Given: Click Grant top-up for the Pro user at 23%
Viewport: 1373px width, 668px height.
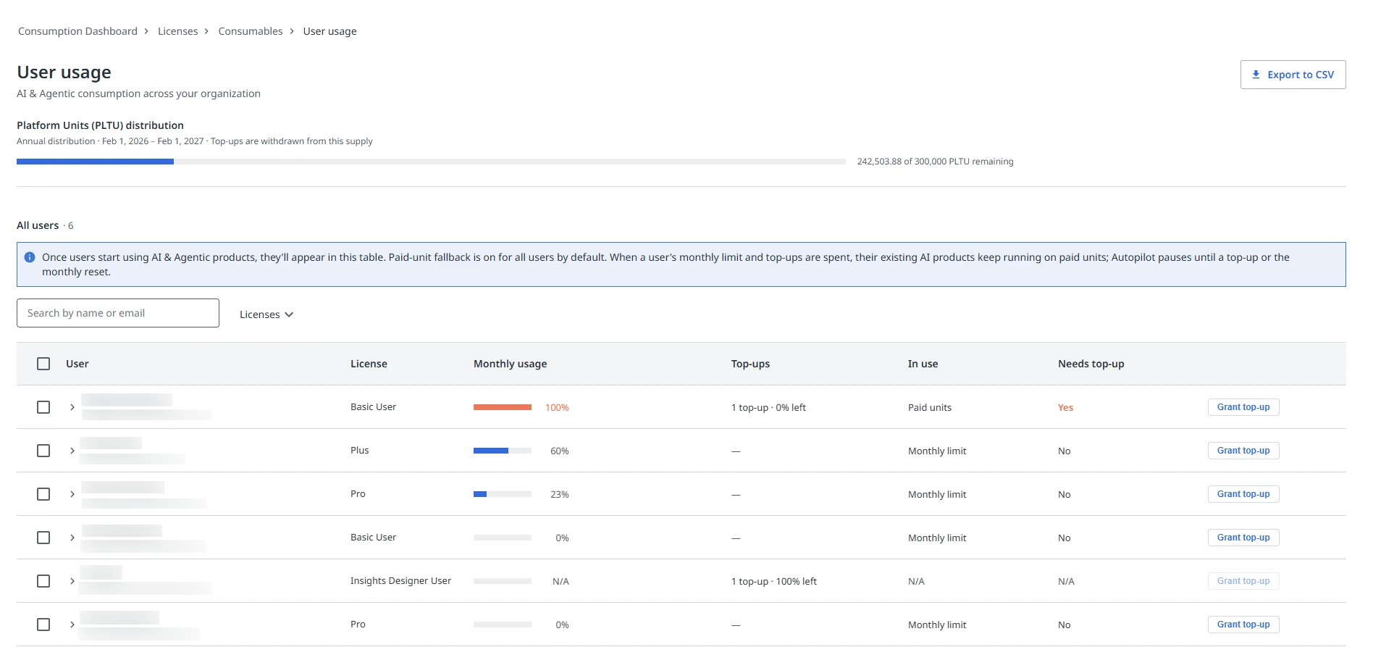Looking at the screenshot, I should 1243,494.
